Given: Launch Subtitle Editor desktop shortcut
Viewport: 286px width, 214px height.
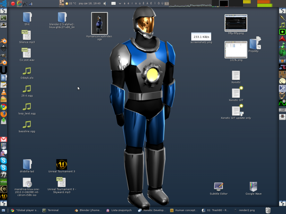Looking at the screenshot, I should [218, 189].
